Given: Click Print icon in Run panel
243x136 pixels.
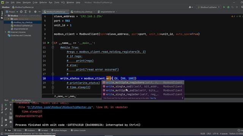Looking at the screenshot, I should pyautogui.click(x=11, y=122).
